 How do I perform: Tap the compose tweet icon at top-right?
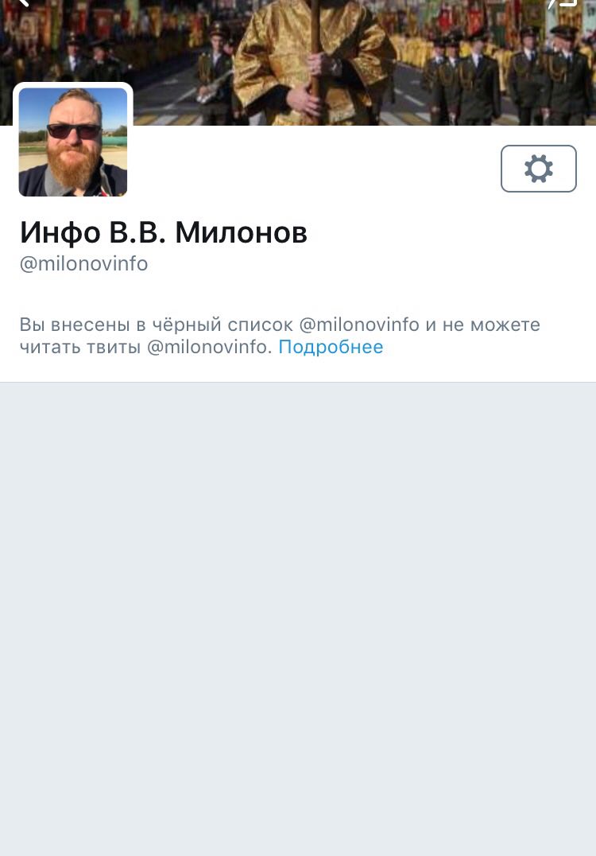563,2
